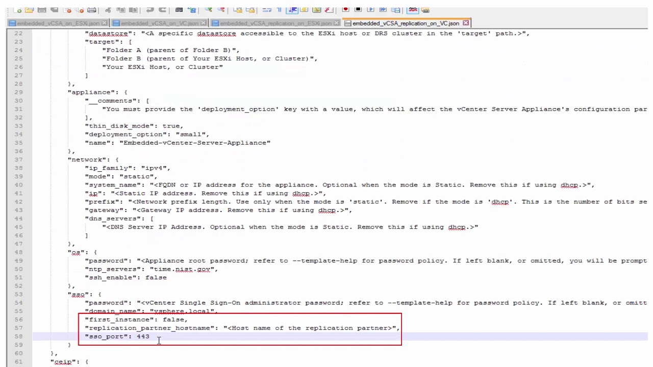Redo the edit via toolbar
Screen dimensions: 653x367
coord(162,10)
